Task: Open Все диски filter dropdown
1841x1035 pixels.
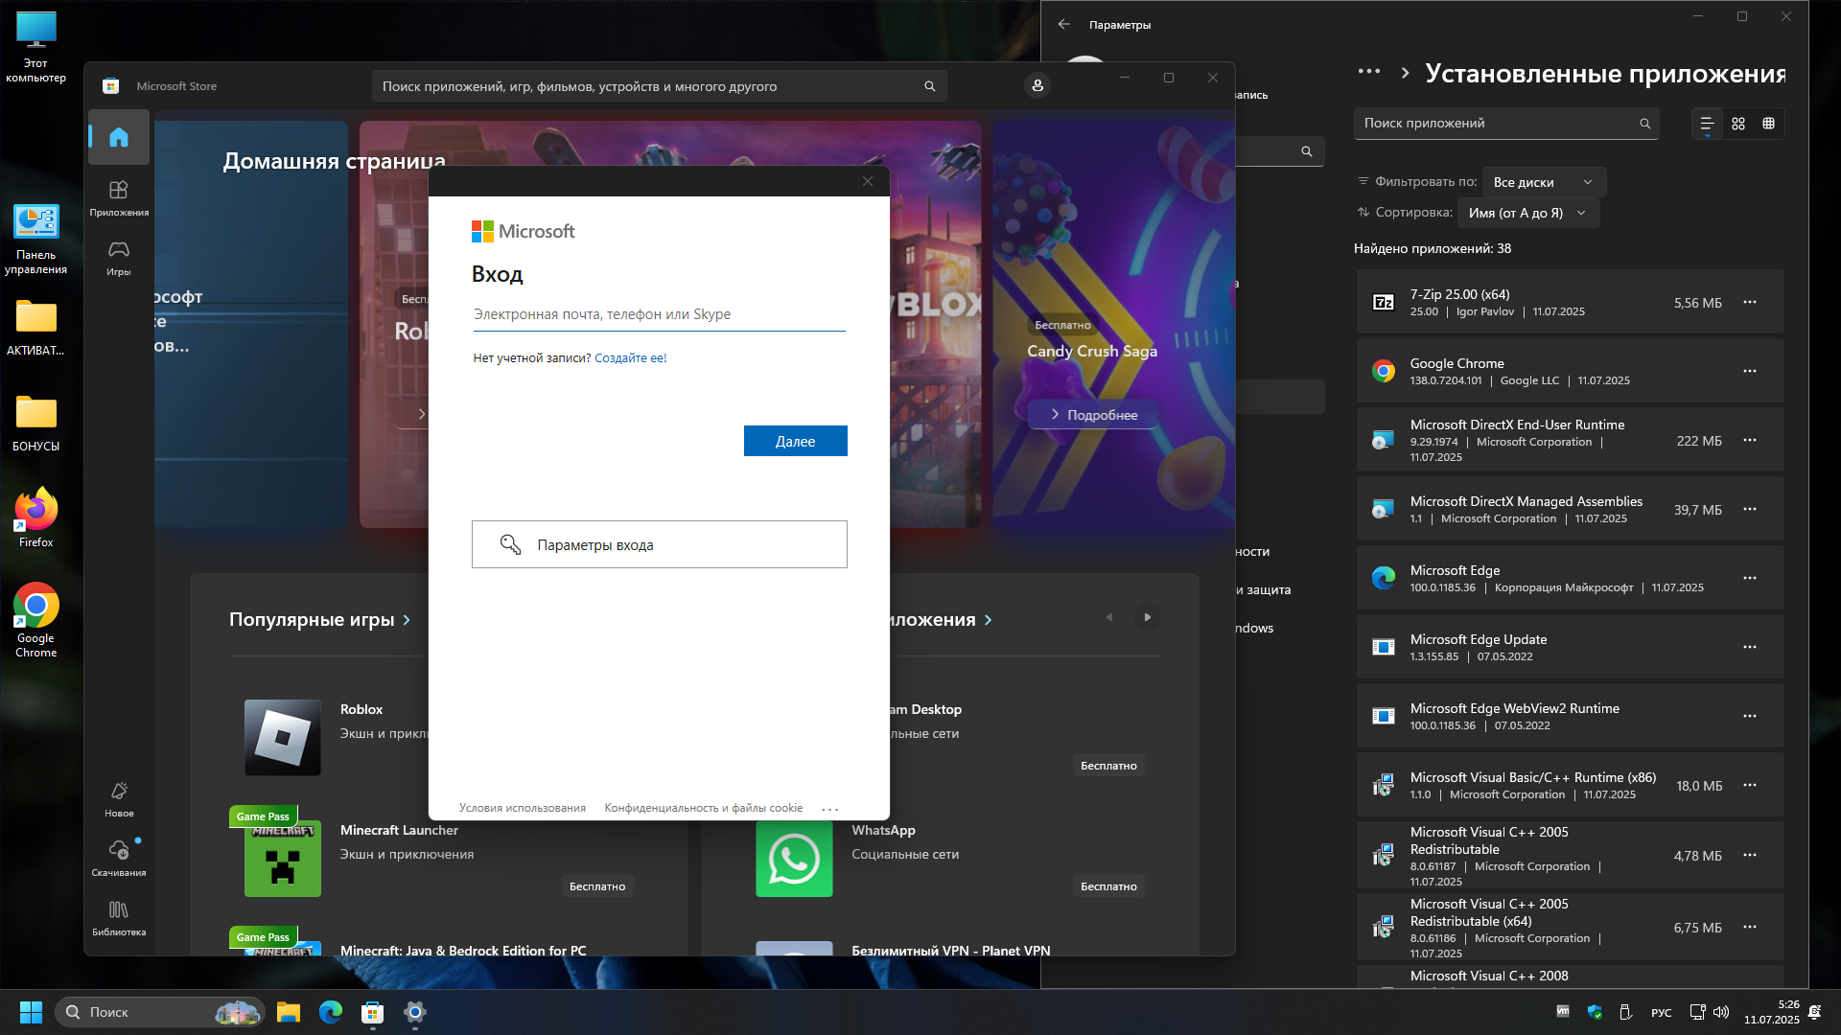Action: (x=1543, y=182)
